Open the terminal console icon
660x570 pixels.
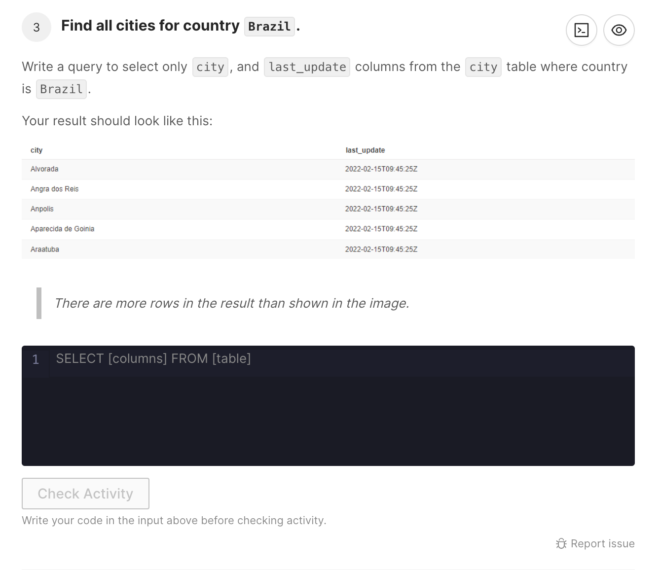point(582,30)
